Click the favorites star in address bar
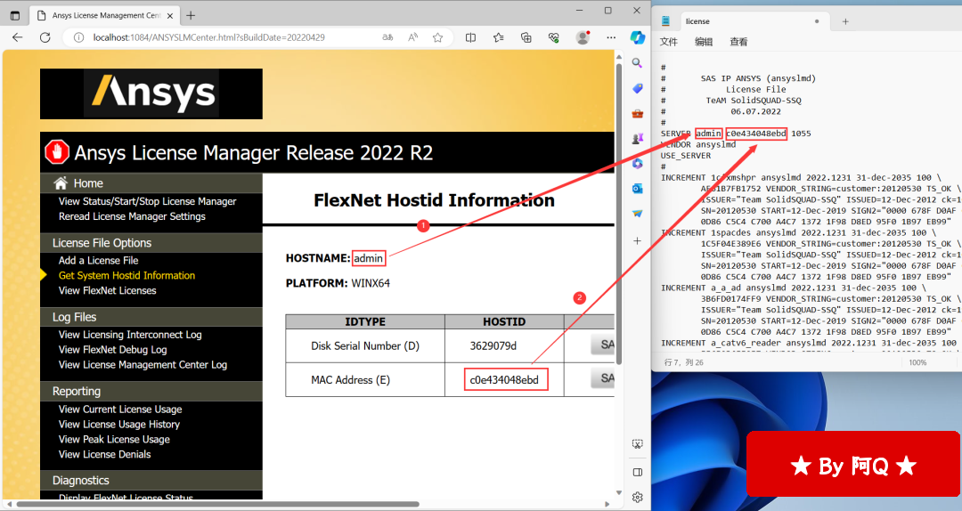The width and height of the screenshot is (962, 511). (x=437, y=37)
